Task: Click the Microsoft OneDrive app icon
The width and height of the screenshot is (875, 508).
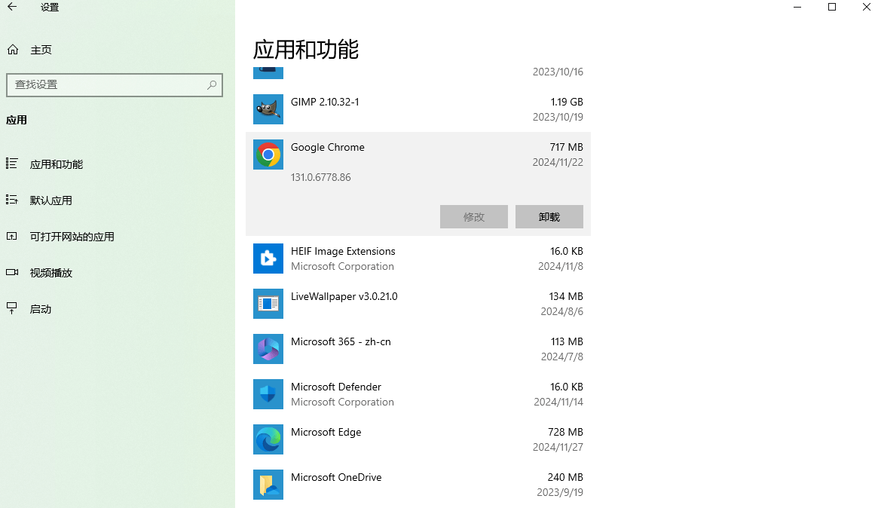Action: pos(268,485)
